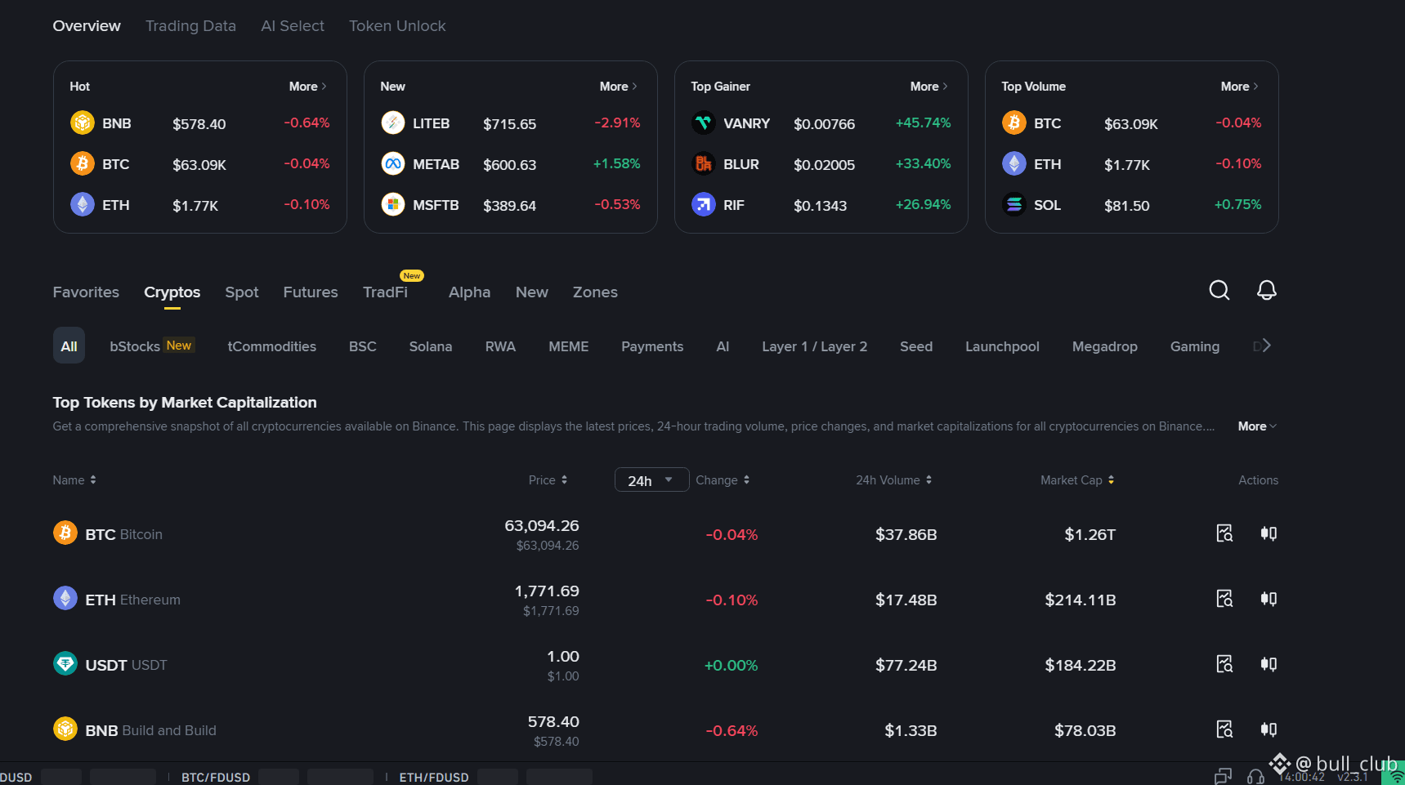The image size is (1405, 785).
Task: Filter by MEME category
Action: click(x=569, y=346)
